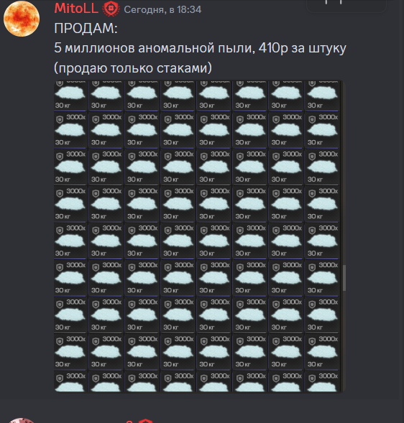Click the 410р за штуку price text
The height and width of the screenshot is (423, 404).
302,48
